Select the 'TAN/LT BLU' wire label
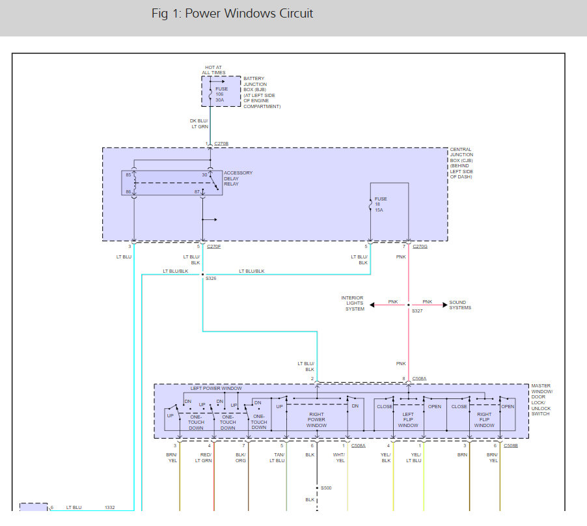This screenshot has width=587, height=526. point(277,458)
